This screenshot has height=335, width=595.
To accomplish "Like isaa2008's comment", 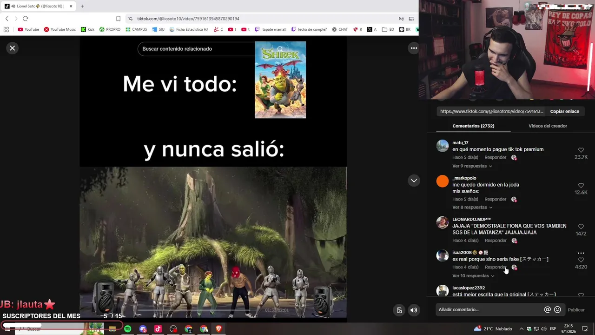I will pos(581,260).
